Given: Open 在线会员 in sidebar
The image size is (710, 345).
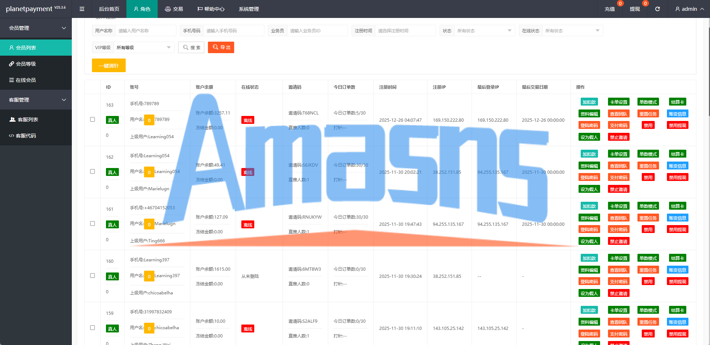Looking at the screenshot, I should click(x=36, y=80).
